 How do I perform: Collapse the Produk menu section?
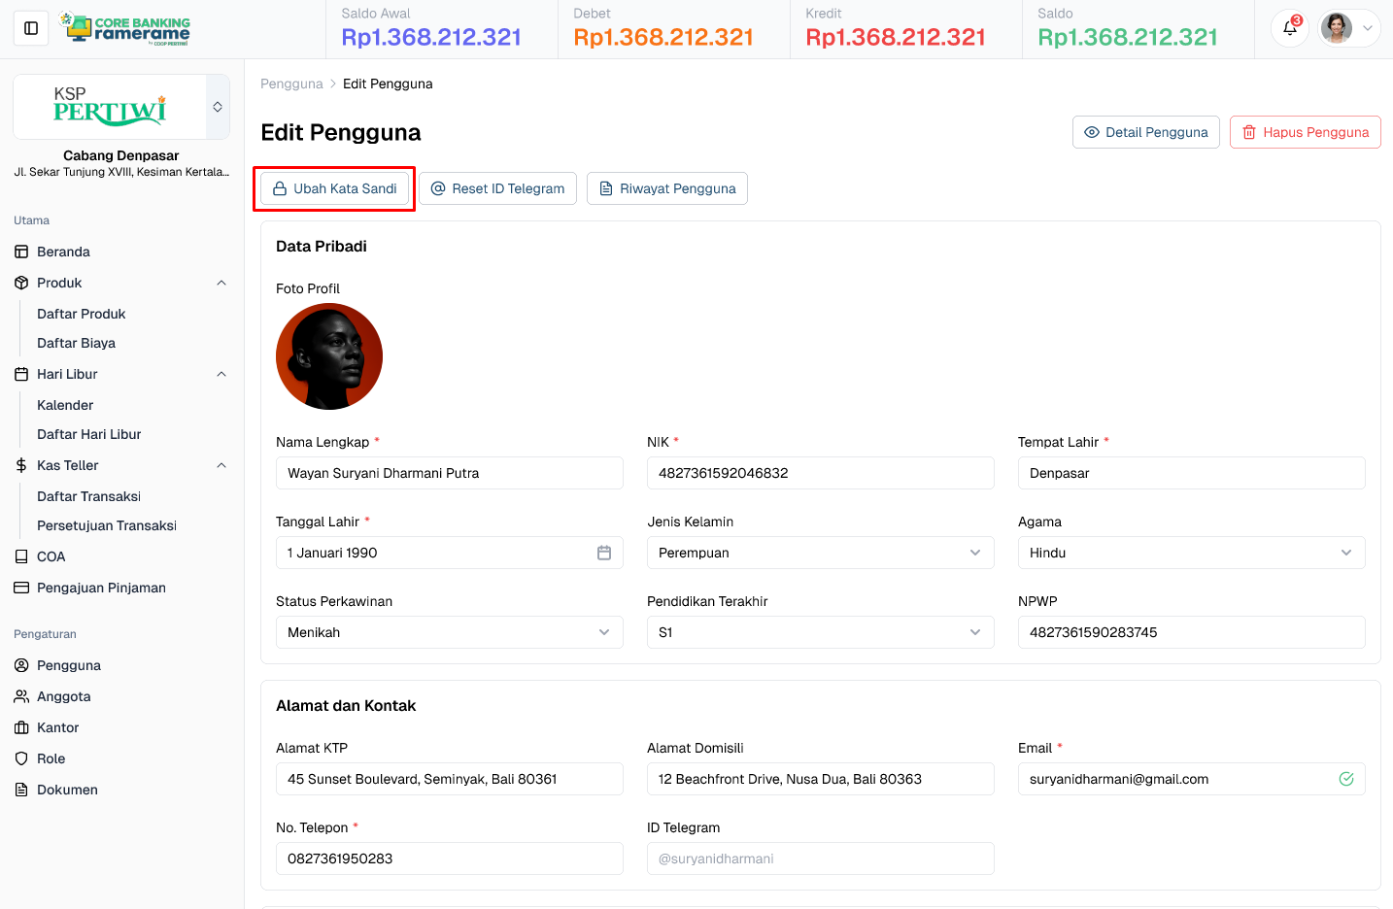pyautogui.click(x=221, y=283)
